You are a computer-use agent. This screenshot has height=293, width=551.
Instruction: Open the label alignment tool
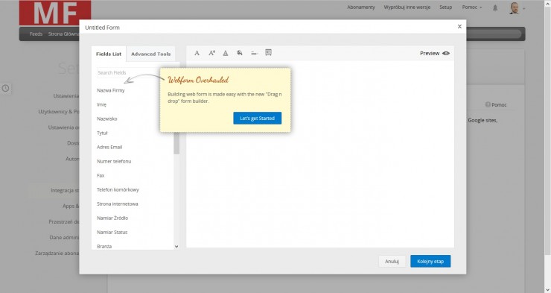coord(255,53)
